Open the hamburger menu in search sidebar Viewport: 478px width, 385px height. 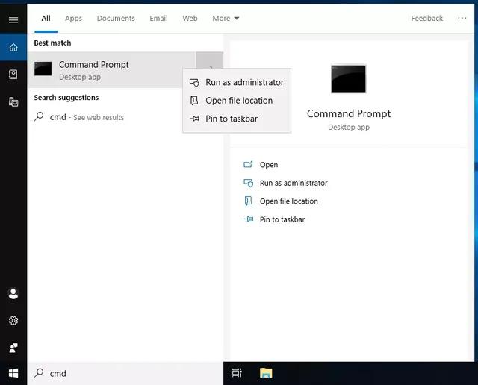click(13, 20)
